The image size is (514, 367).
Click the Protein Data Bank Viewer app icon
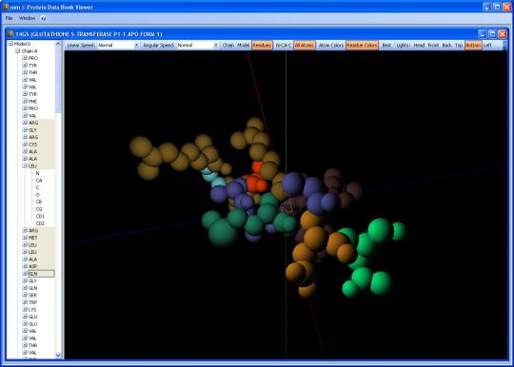[x=6, y=7]
